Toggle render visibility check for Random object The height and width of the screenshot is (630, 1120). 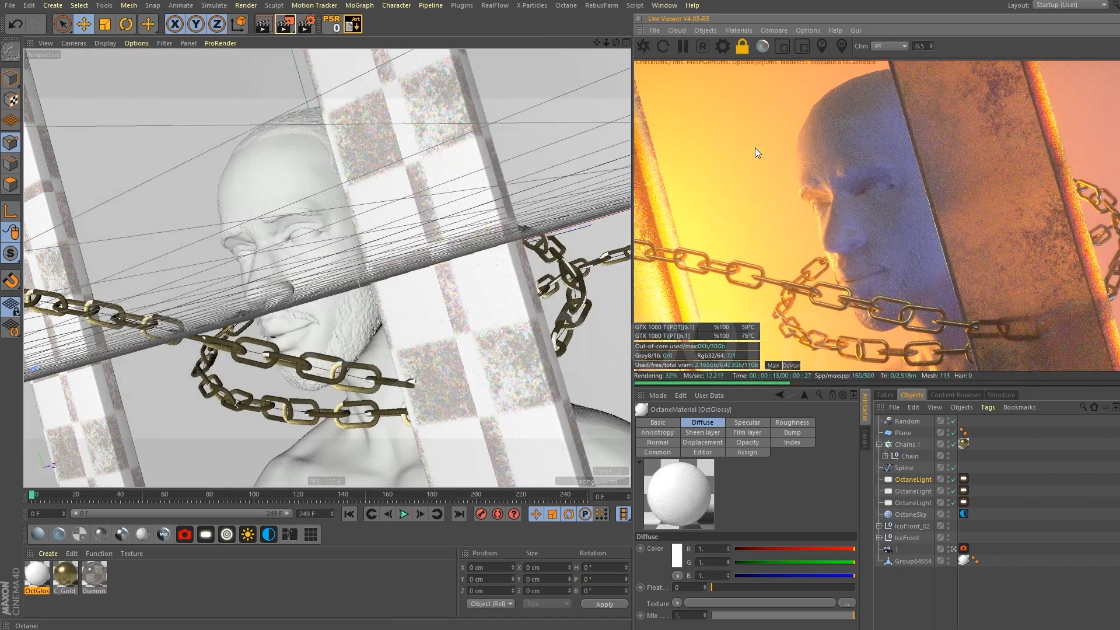tap(953, 421)
